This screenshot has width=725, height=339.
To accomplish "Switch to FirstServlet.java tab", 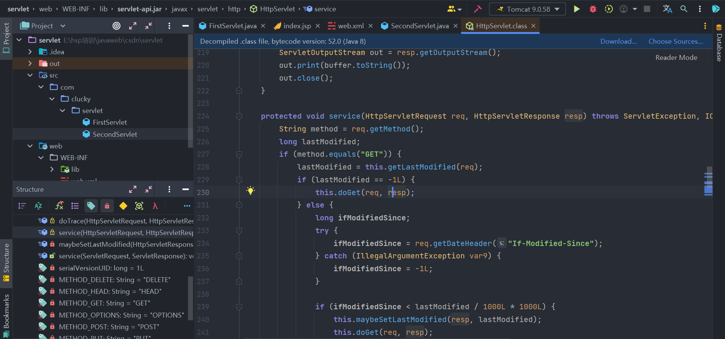I will click(233, 26).
